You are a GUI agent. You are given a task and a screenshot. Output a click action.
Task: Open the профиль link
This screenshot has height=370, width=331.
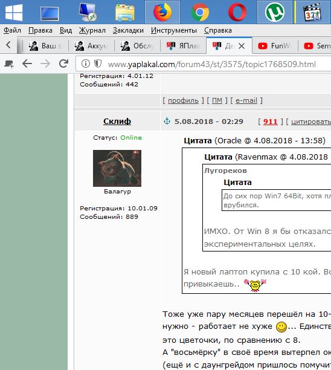(183, 100)
